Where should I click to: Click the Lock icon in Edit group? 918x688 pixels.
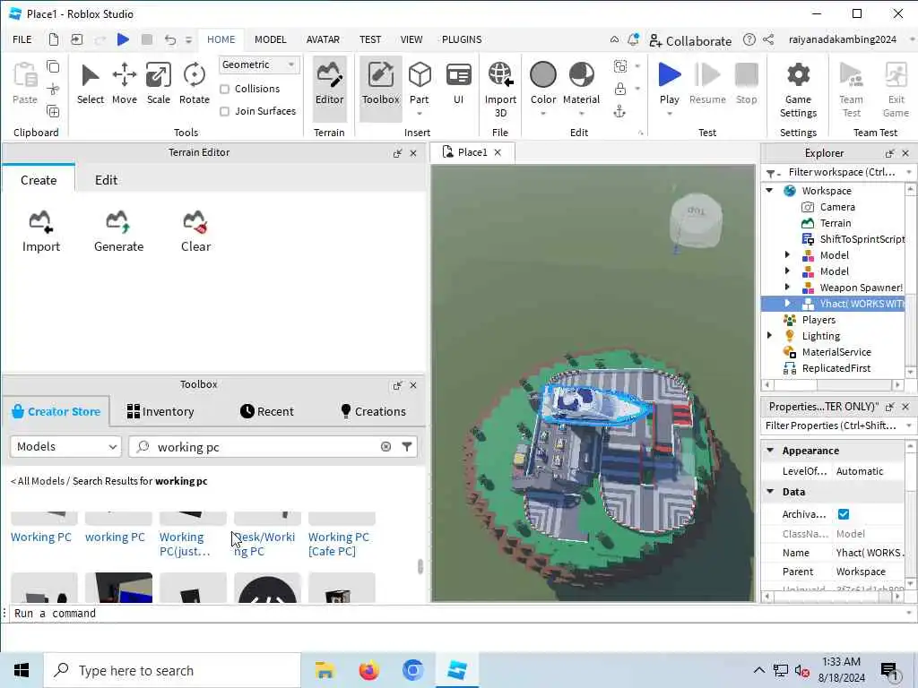click(x=620, y=89)
